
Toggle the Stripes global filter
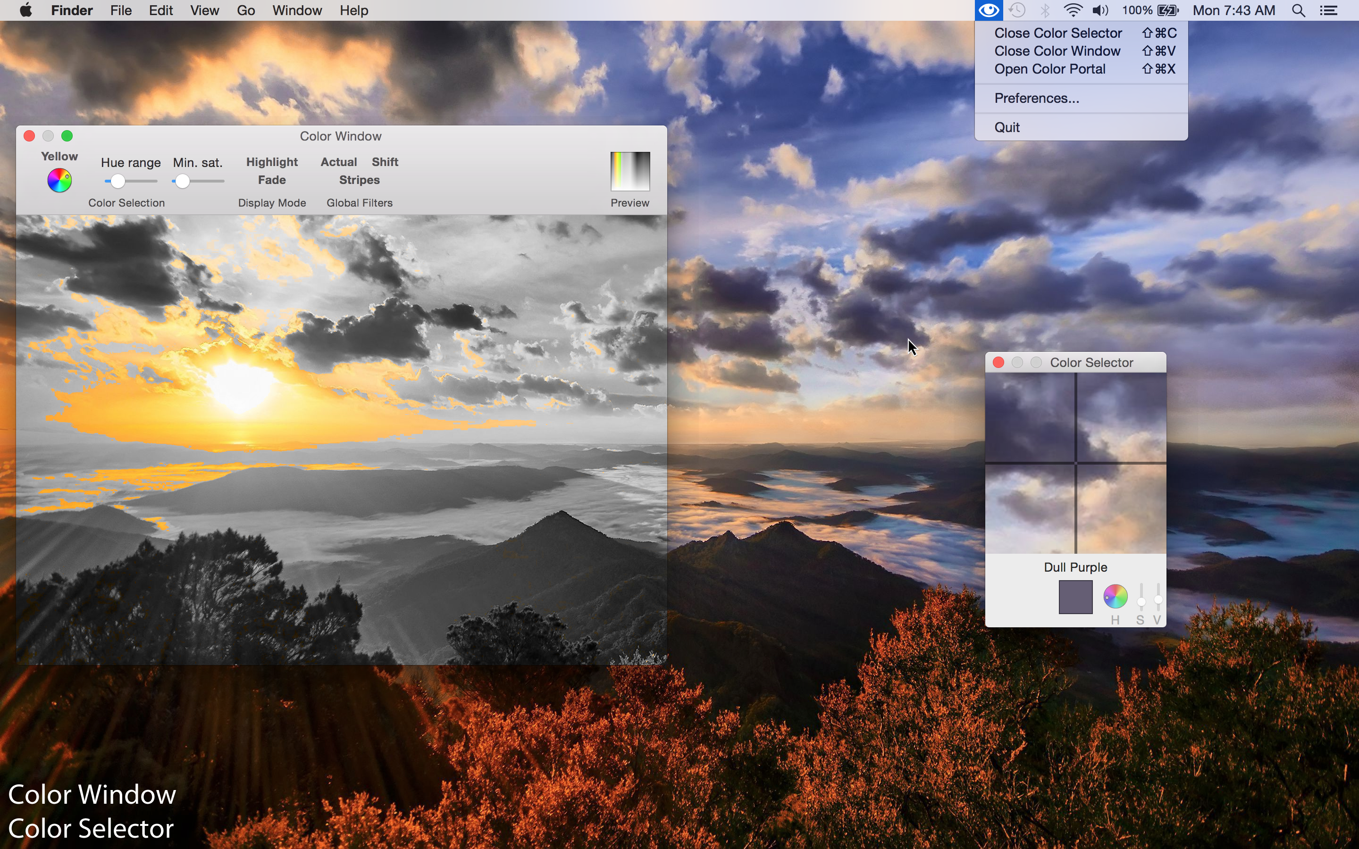click(x=360, y=180)
